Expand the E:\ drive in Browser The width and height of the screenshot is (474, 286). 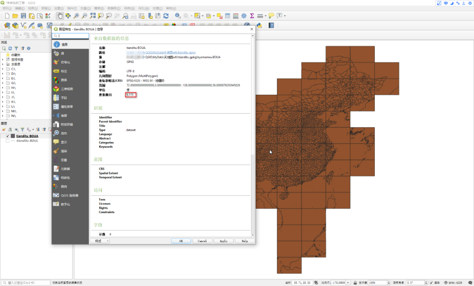click(x=3, y=79)
